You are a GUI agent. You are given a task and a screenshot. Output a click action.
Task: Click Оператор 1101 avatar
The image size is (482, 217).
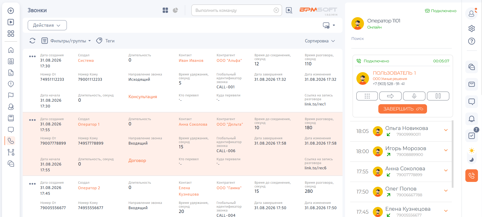pos(357,23)
